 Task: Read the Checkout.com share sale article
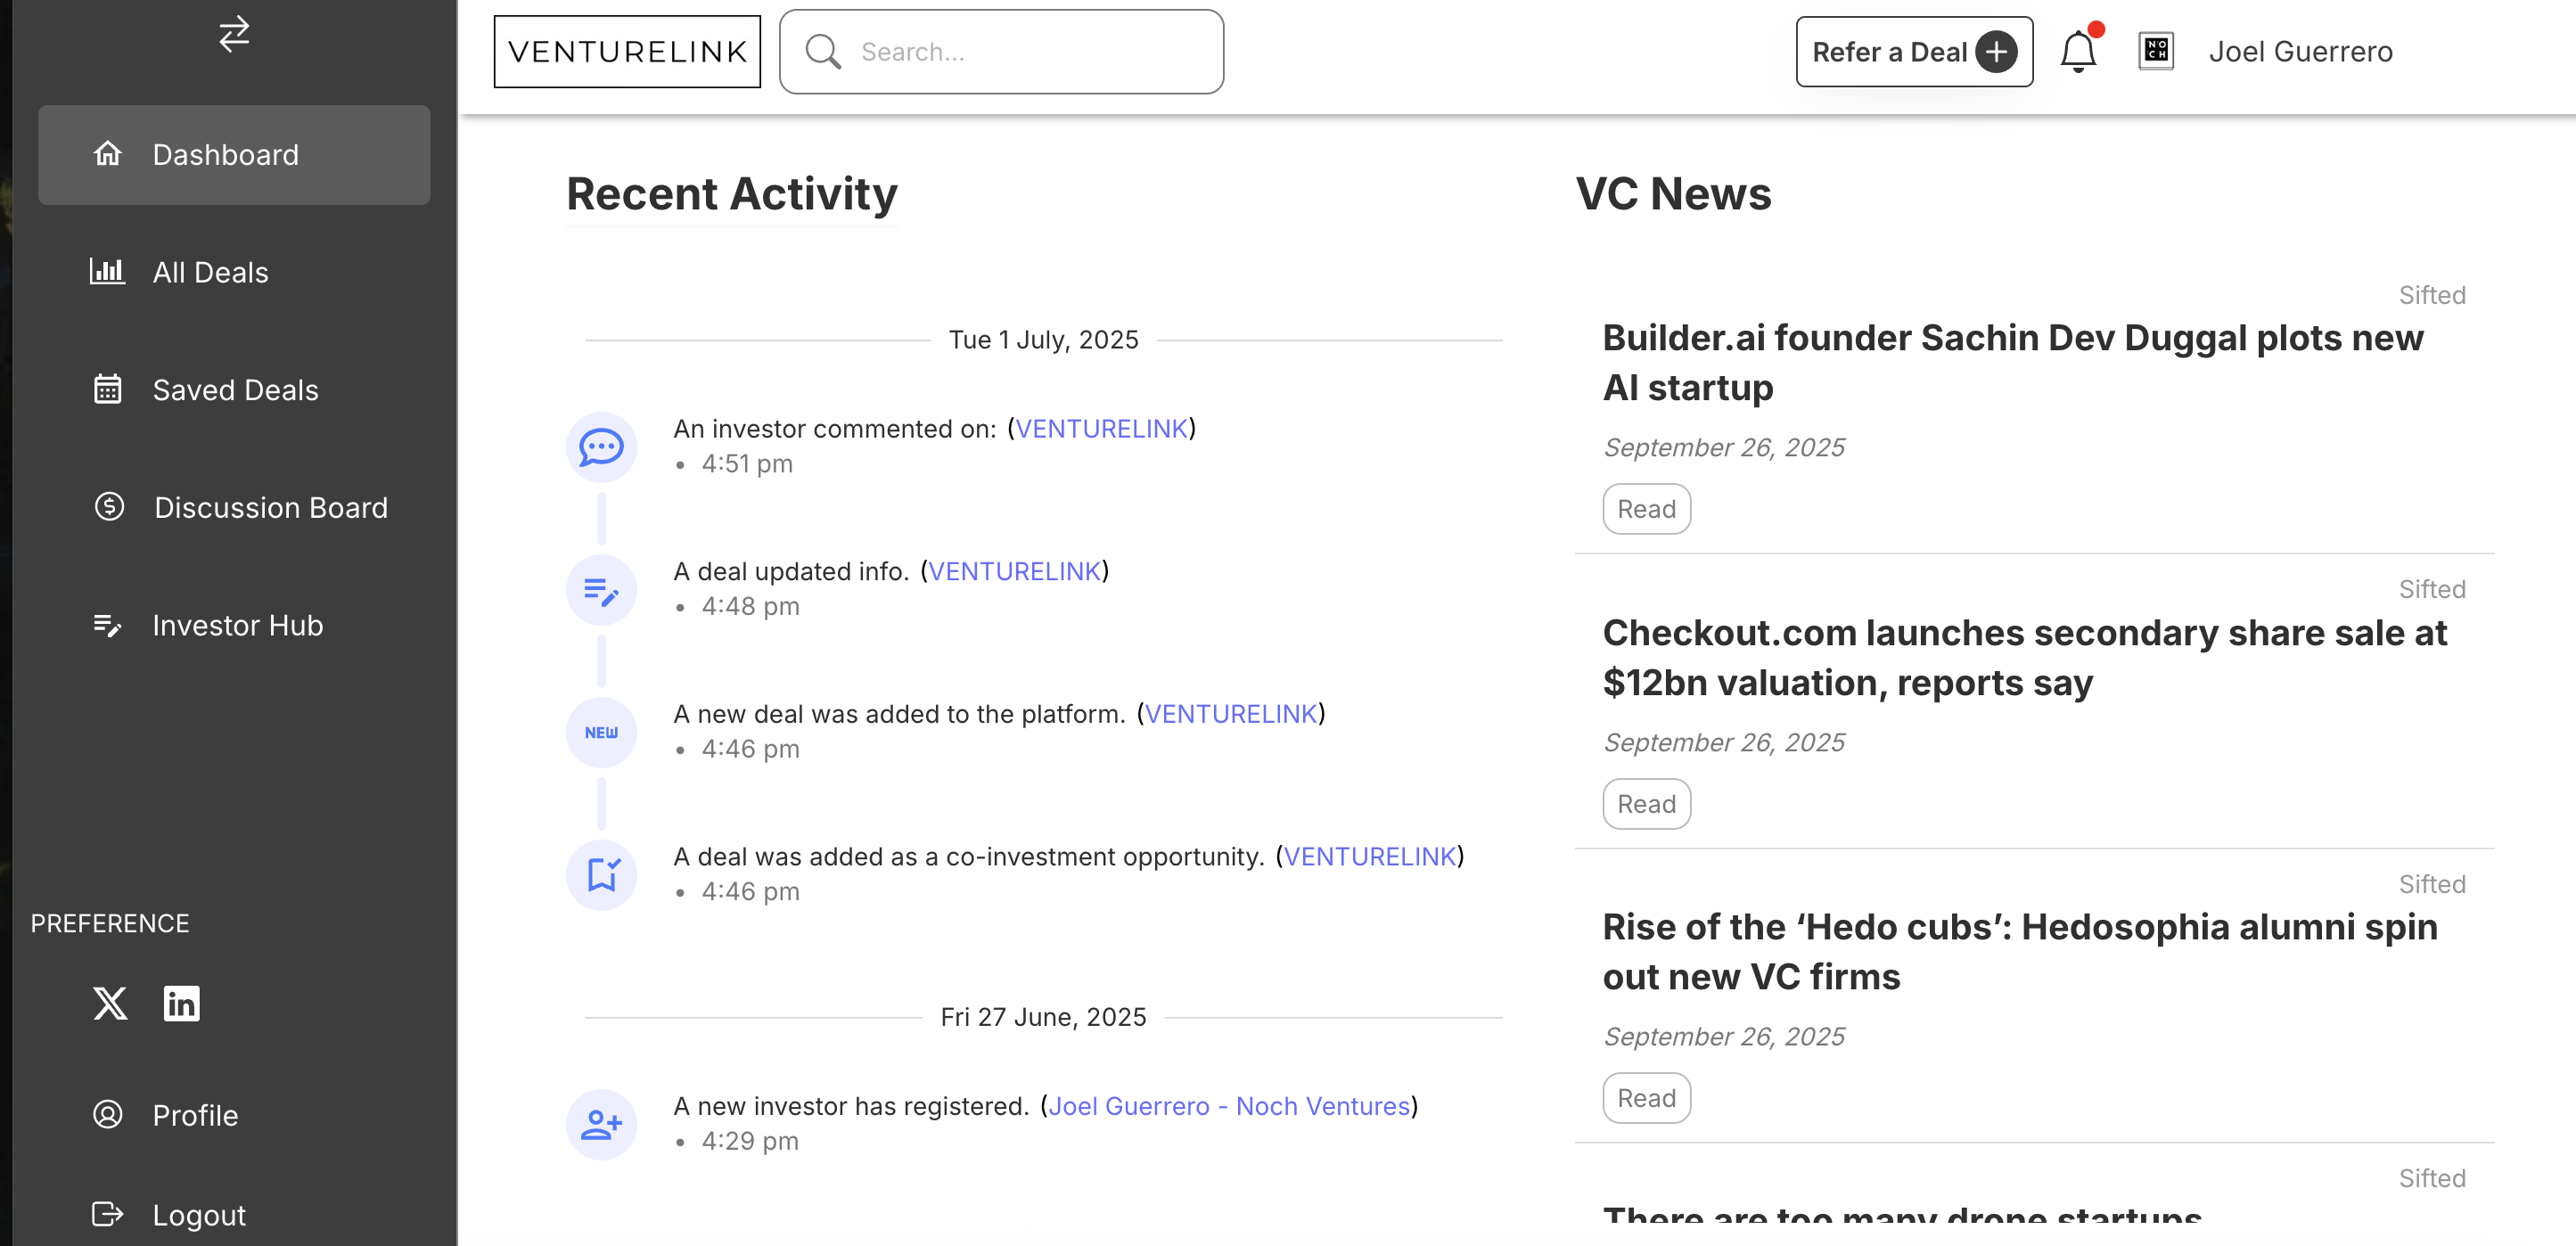(x=1646, y=804)
